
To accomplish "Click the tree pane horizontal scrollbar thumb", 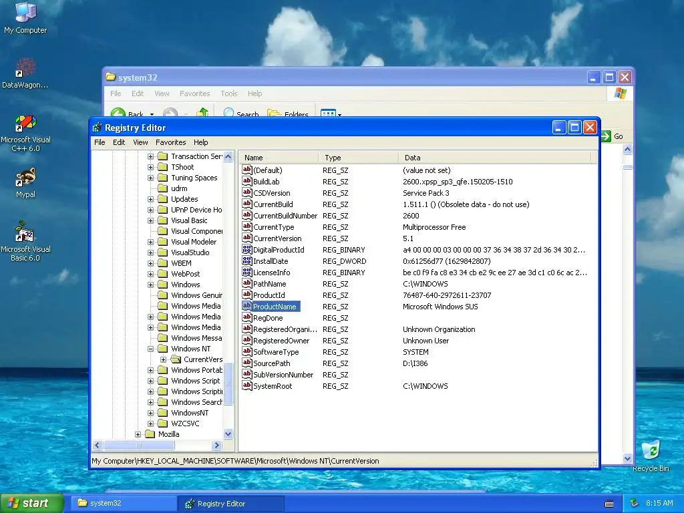I will tap(139, 446).
